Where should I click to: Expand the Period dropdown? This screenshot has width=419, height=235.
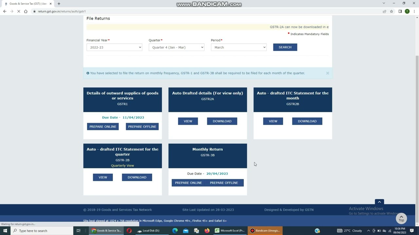click(x=239, y=47)
